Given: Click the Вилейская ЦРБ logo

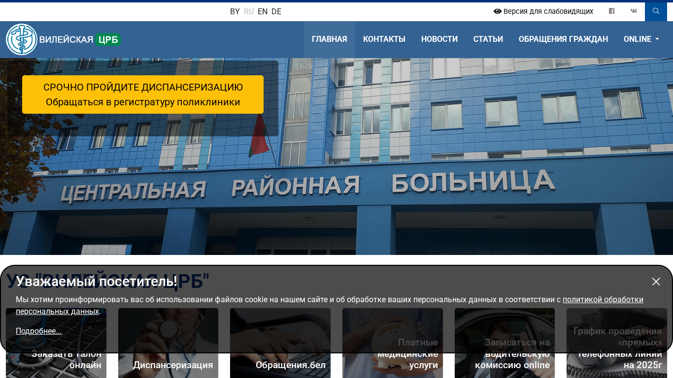Looking at the screenshot, I should point(63,39).
